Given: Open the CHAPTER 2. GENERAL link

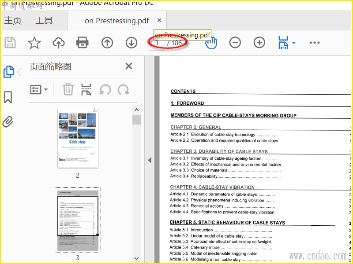Looking at the screenshot, I should [x=195, y=127].
